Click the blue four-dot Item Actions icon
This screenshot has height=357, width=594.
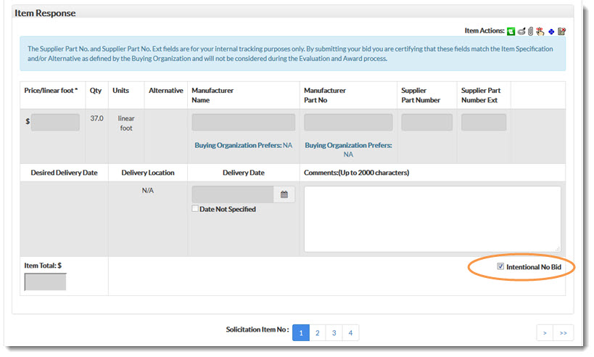(551, 32)
